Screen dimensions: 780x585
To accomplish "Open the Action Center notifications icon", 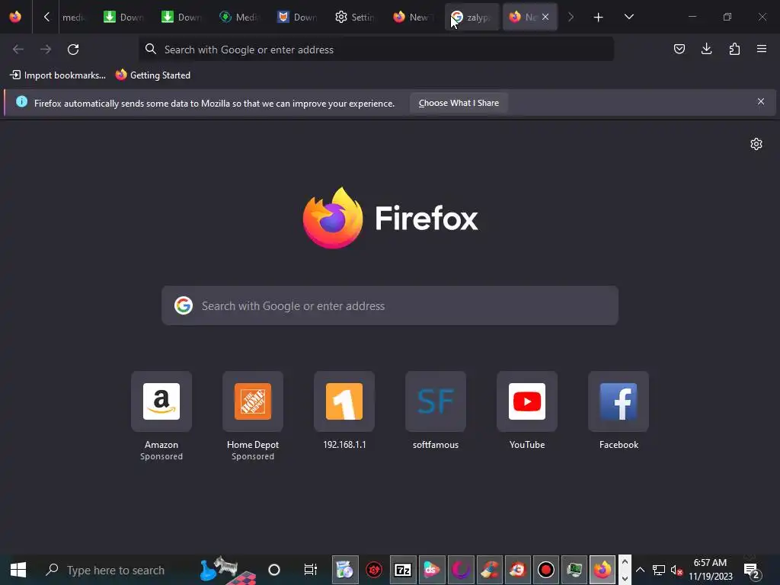I will point(752,570).
